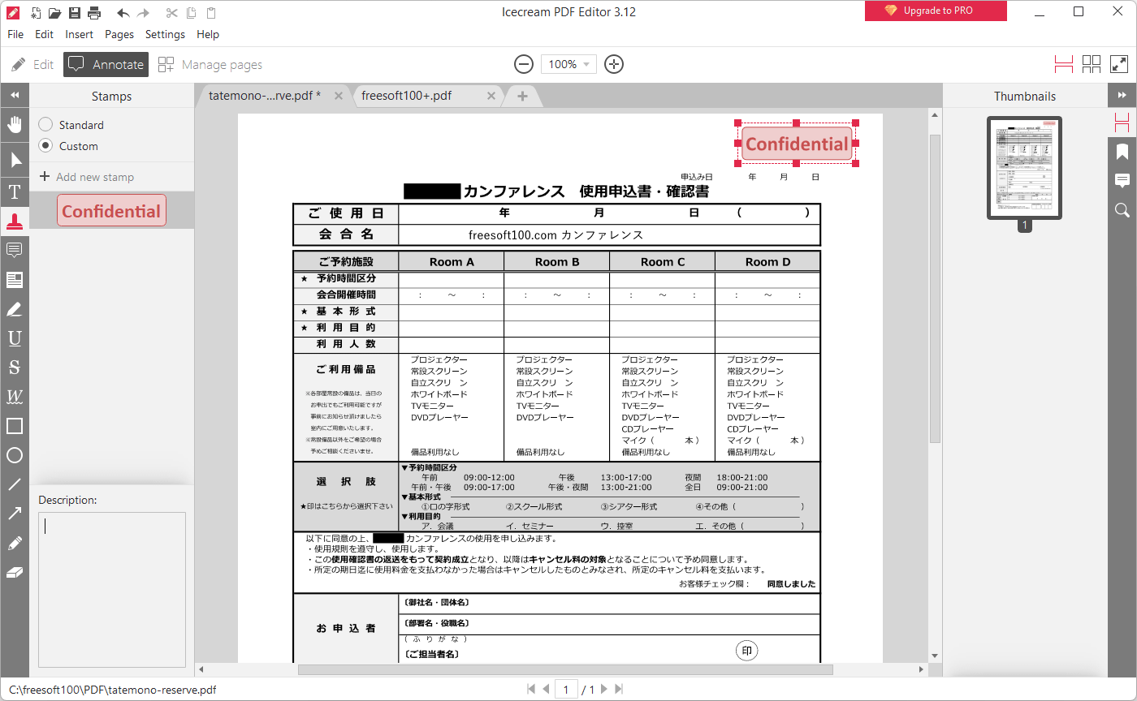
Task: Paste with the clipboard icon
Action: (211, 12)
